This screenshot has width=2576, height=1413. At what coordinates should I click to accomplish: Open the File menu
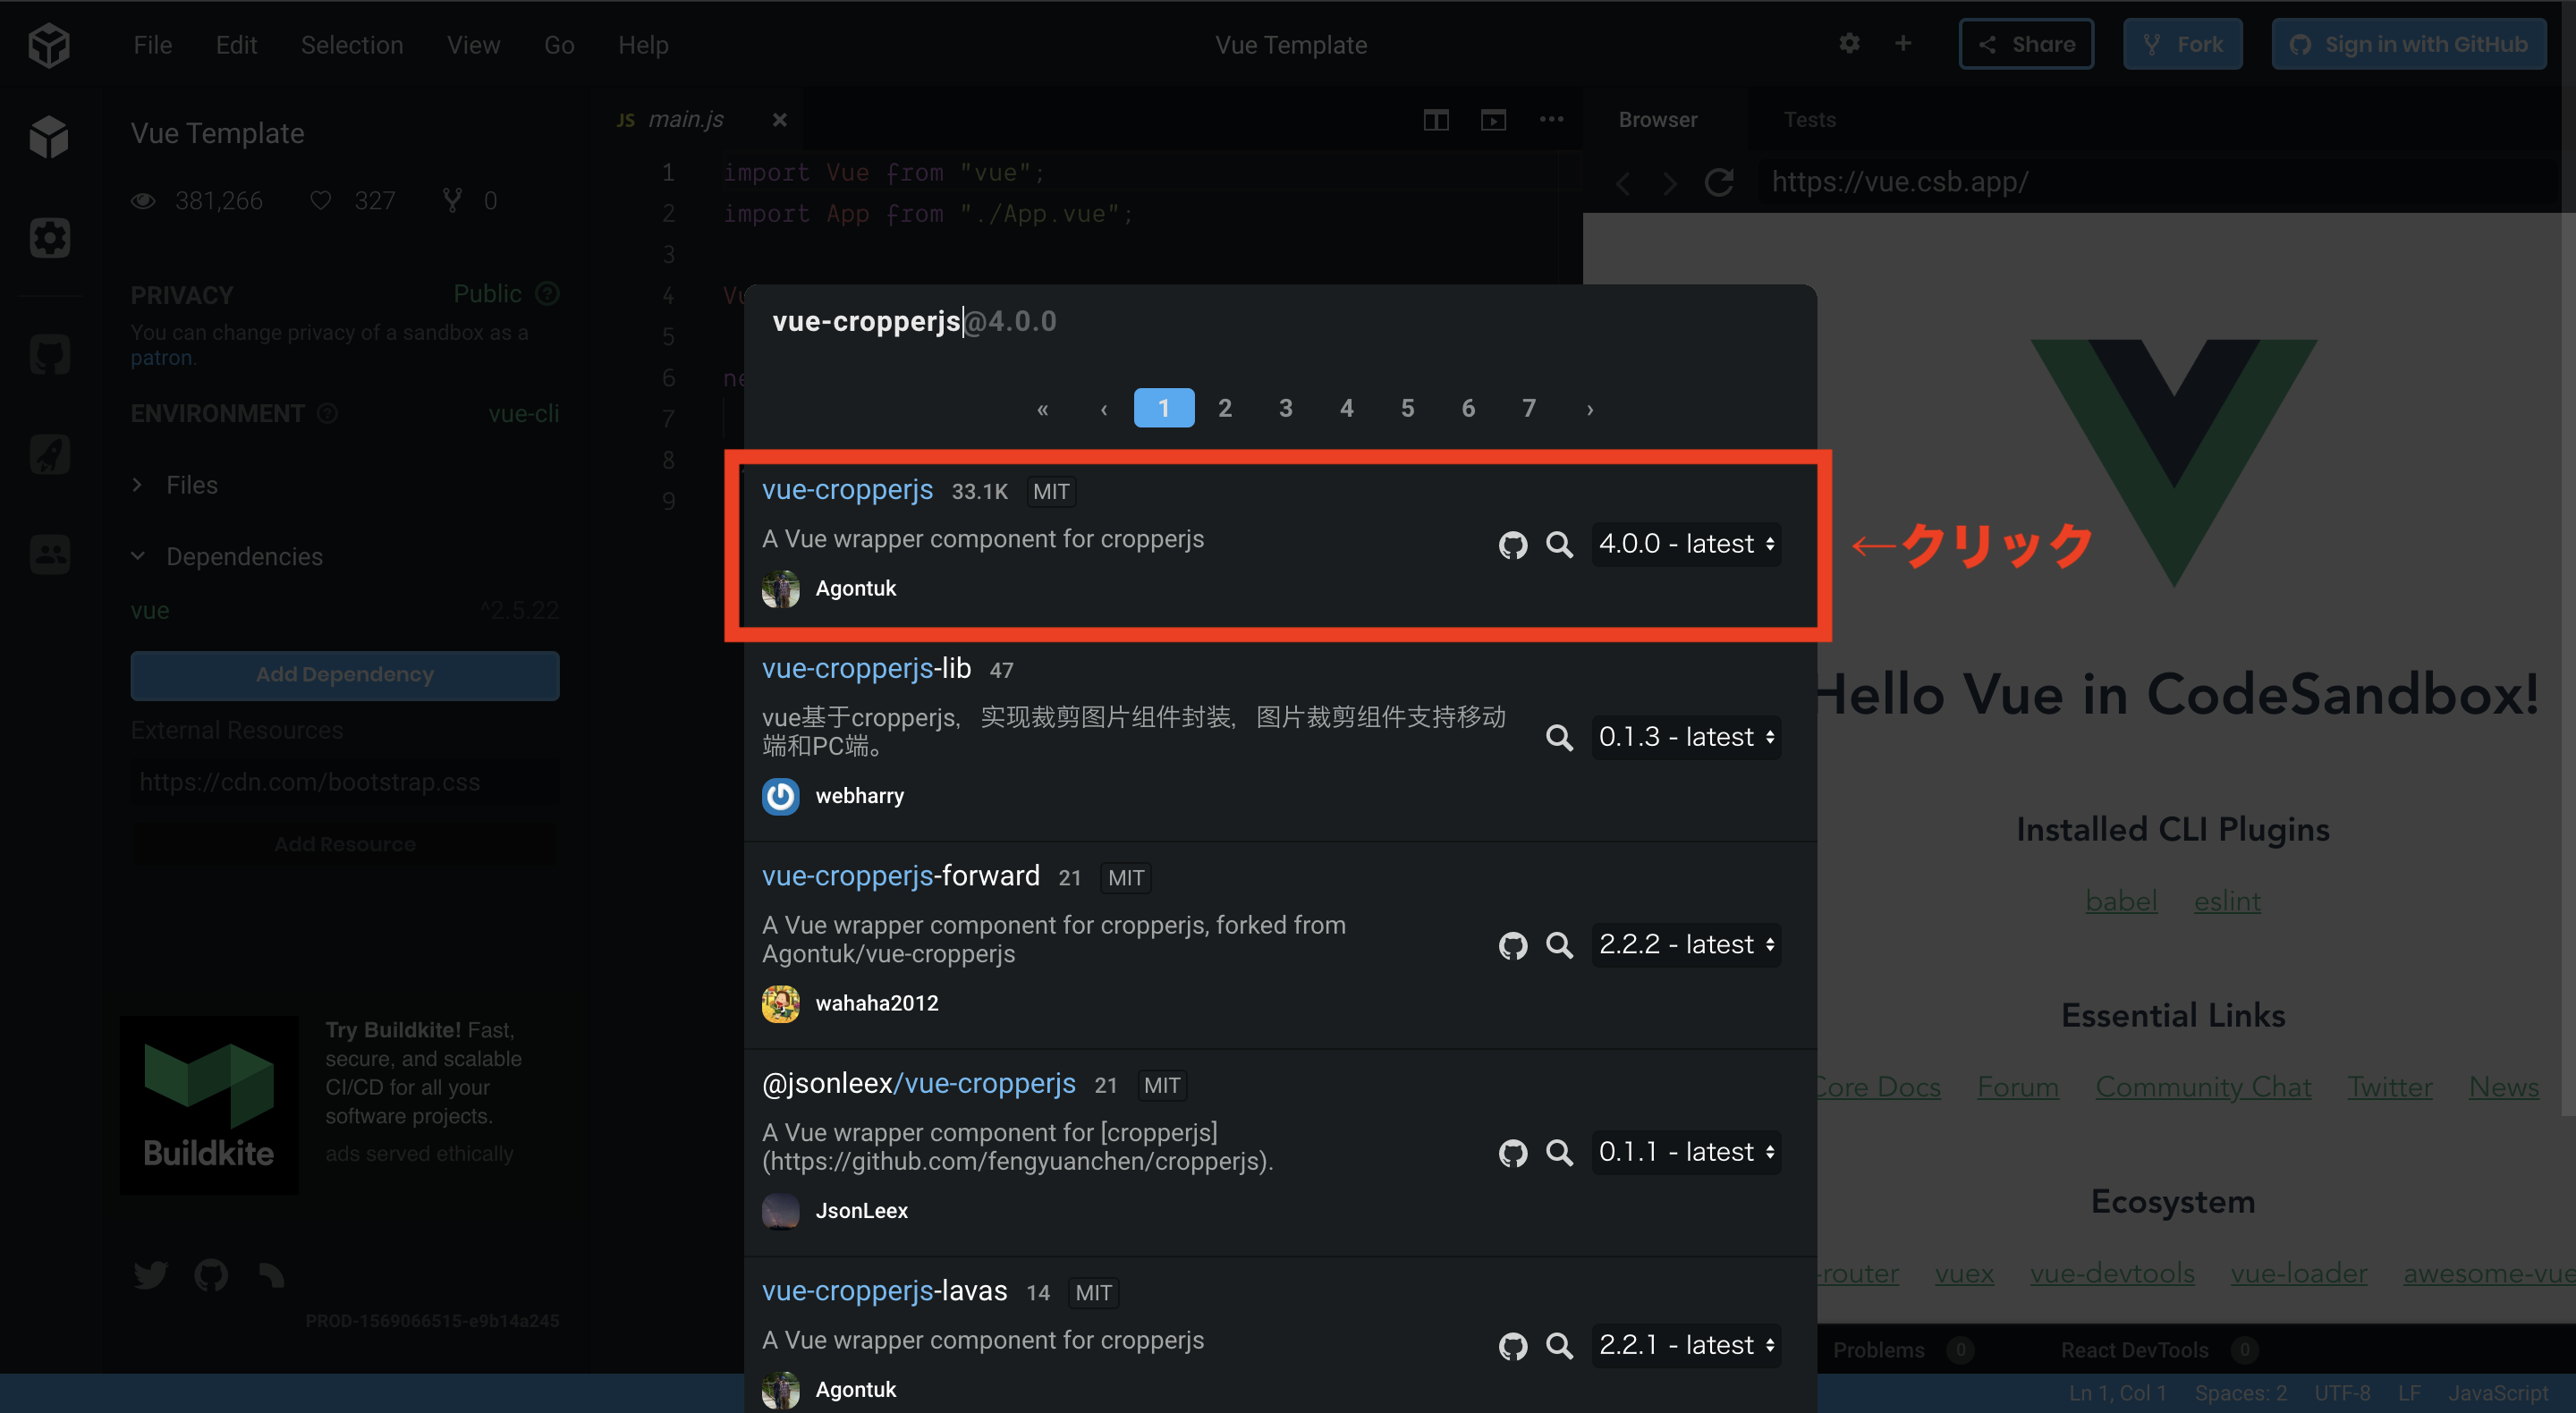coord(152,45)
